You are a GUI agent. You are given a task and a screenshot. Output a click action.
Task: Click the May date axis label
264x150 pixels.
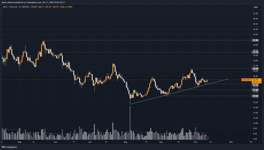pyautogui.click(x=20, y=142)
